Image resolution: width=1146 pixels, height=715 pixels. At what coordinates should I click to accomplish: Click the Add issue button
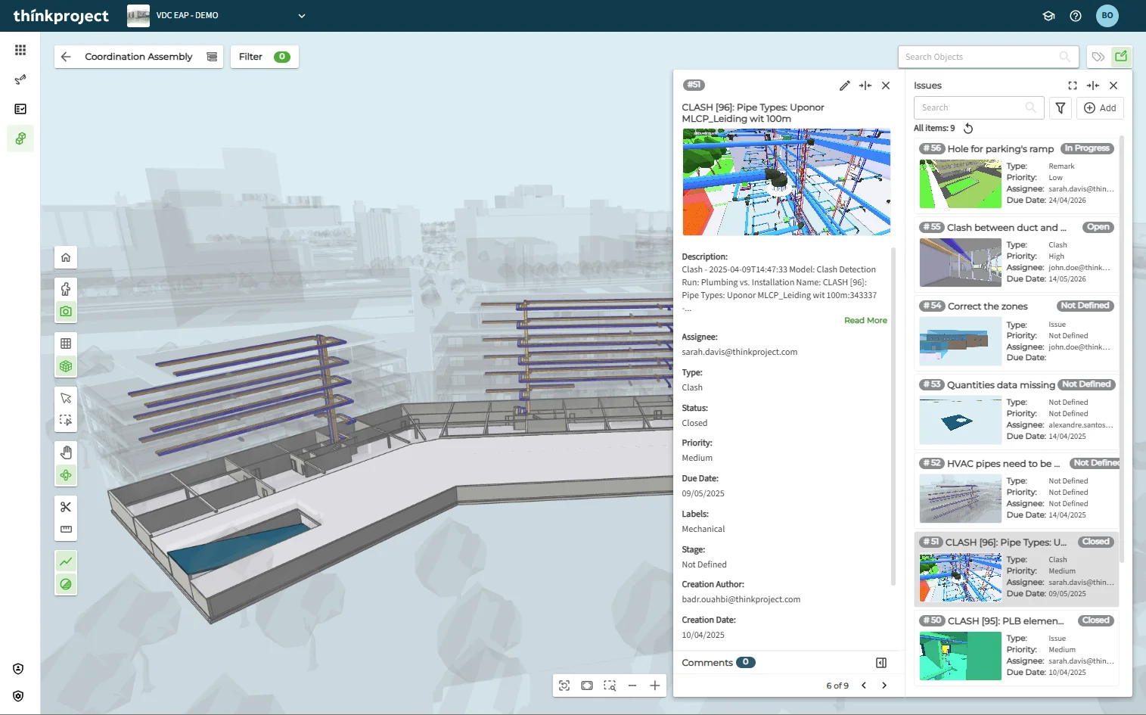click(x=1099, y=108)
